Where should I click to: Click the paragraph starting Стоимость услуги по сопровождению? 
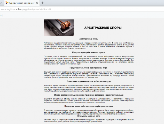(x=89, y=121)
